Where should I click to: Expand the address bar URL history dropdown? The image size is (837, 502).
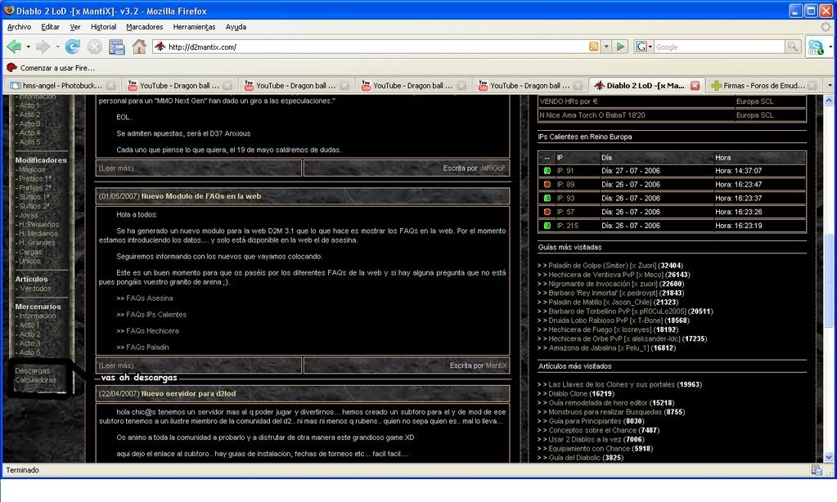coord(606,47)
